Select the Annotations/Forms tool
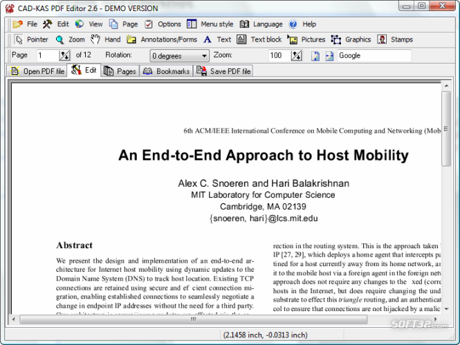 click(162, 39)
